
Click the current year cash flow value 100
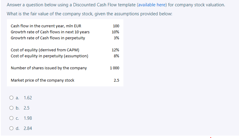pyautogui.click(x=116, y=26)
